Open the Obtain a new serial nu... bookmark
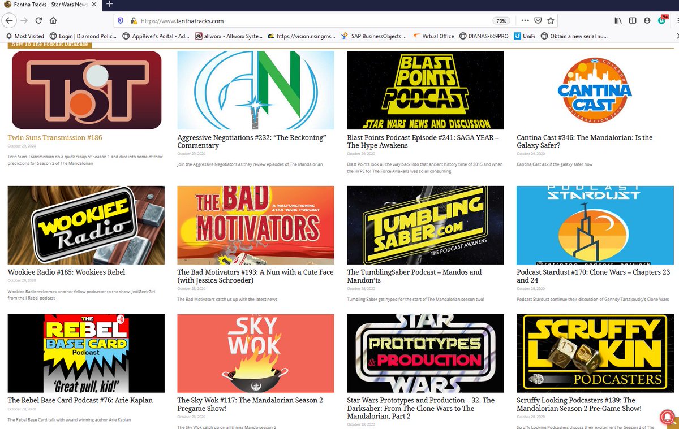The height and width of the screenshot is (429, 679). click(574, 36)
